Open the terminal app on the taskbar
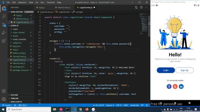The width and height of the screenshot is (200, 112). pyautogui.click(x=67, y=109)
